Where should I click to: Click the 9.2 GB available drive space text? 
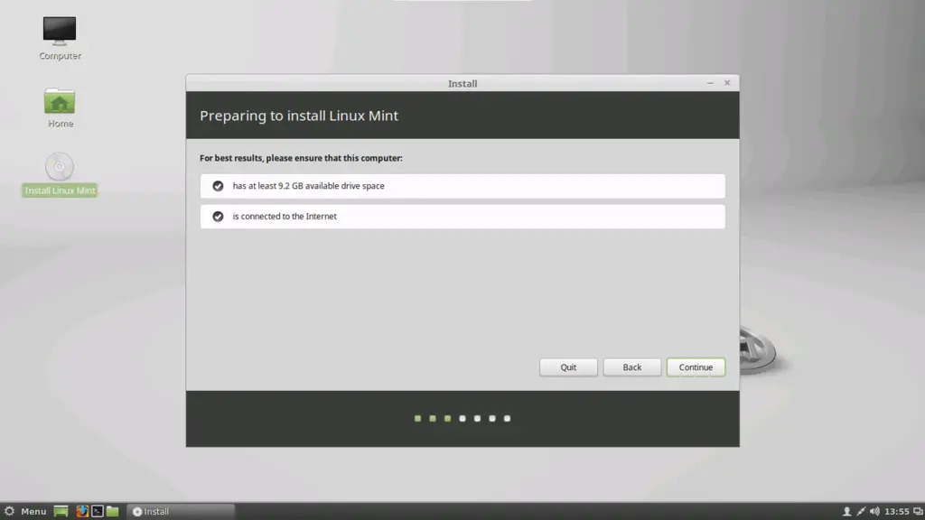pos(309,186)
